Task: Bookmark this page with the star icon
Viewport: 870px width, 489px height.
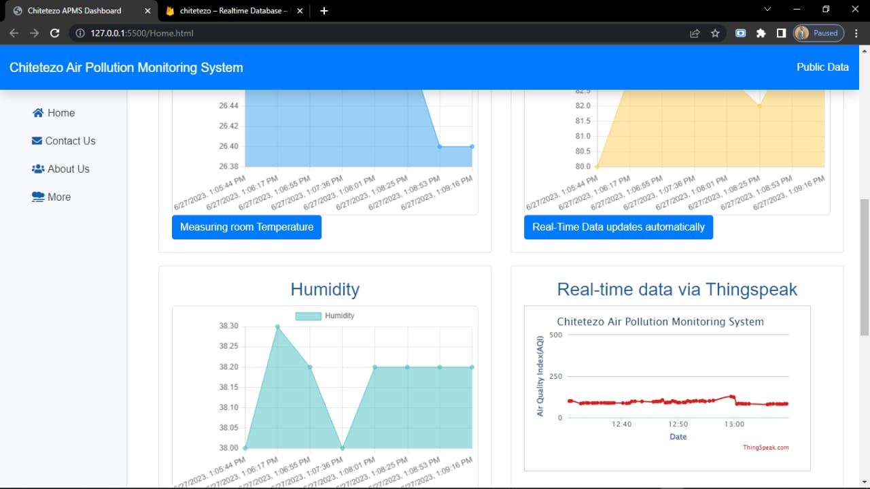Action: pyautogui.click(x=715, y=33)
